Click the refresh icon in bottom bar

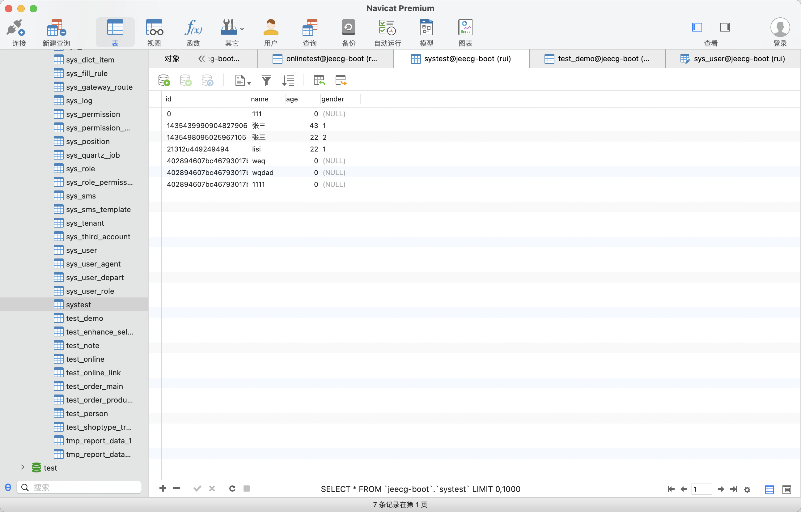(232, 489)
